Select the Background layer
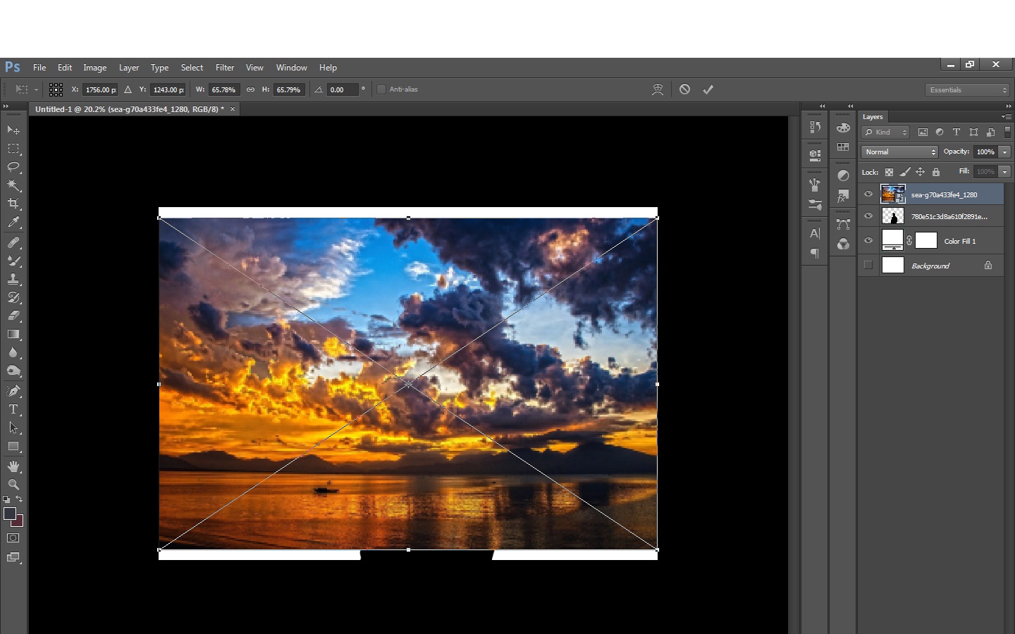Image resolution: width=1015 pixels, height=634 pixels. point(930,266)
